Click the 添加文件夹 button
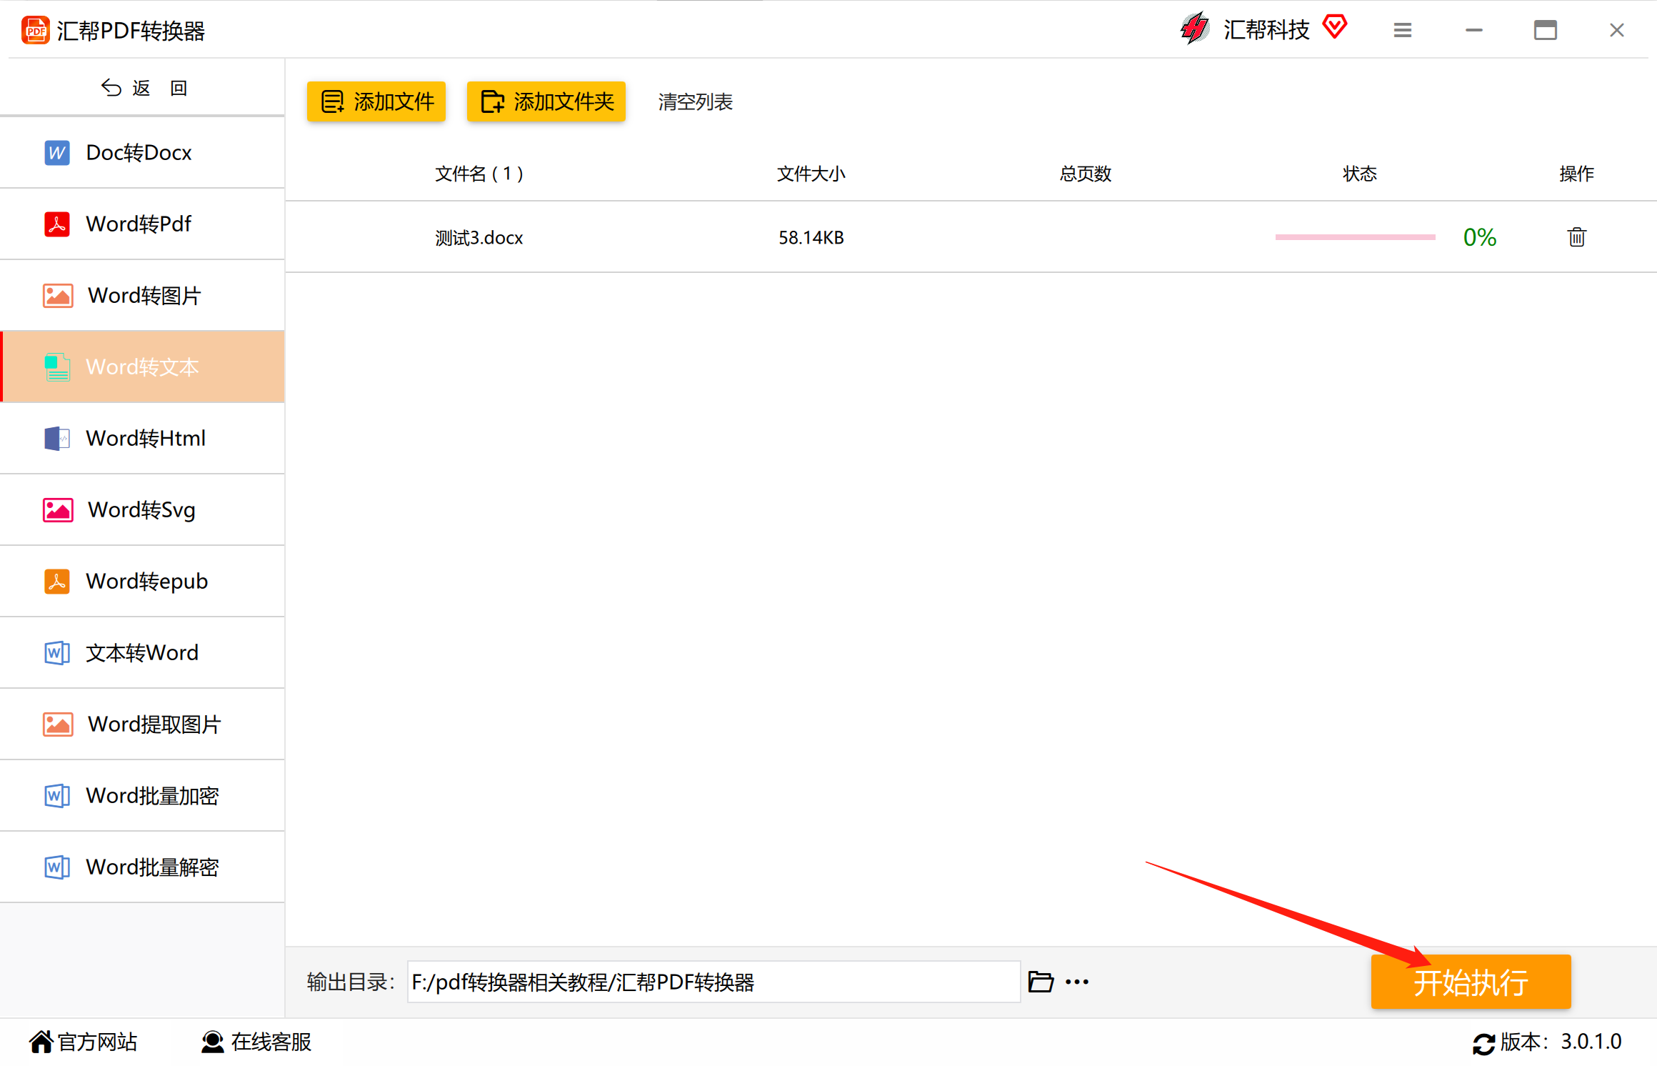 click(x=546, y=101)
